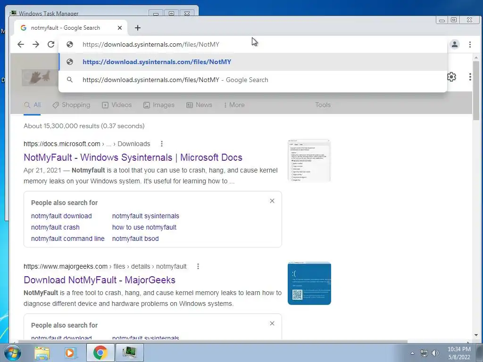Switch to the Videos results tab

[117, 105]
